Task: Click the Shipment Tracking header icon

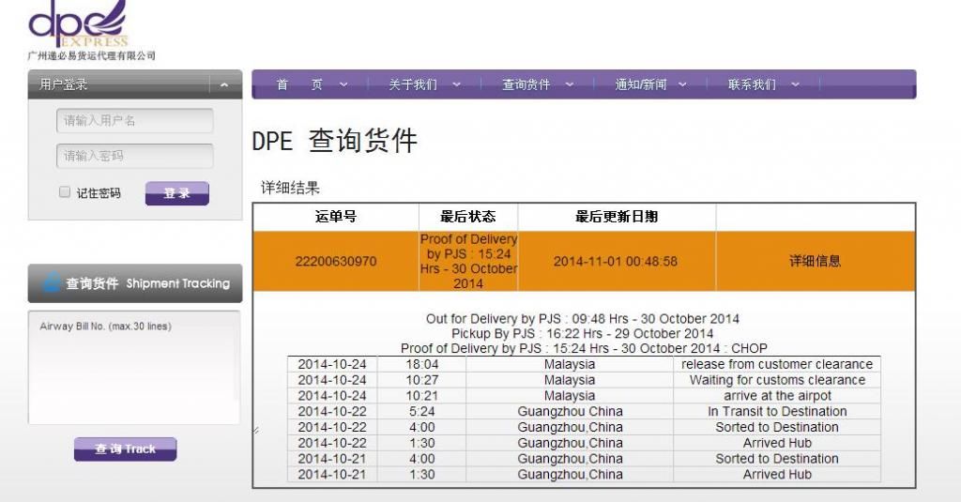Action: pos(52,283)
